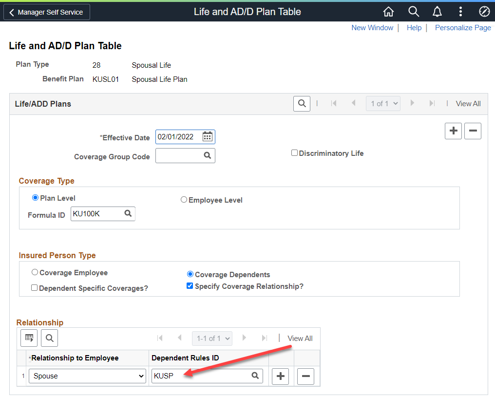Open the New Window link
Viewport: 495px width, 396px height.
372,28
